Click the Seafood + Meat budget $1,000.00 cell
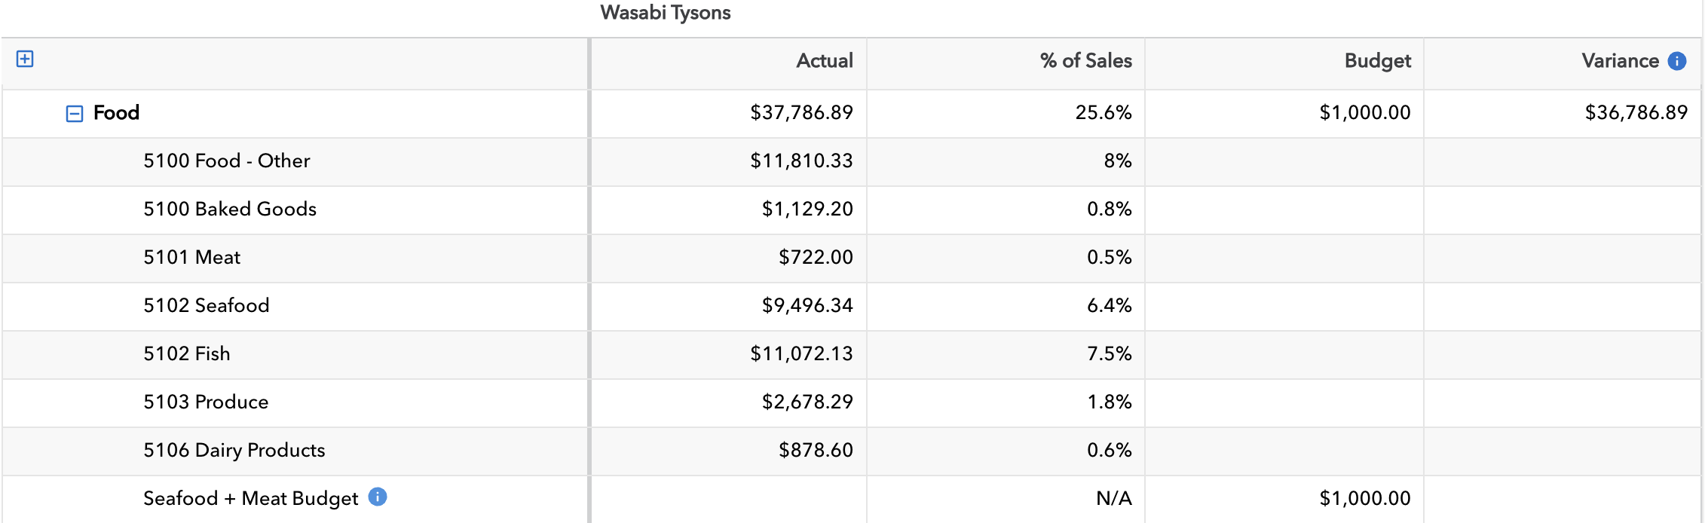Image resolution: width=1705 pixels, height=523 pixels. pyautogui.click(x=1364, y=499)
